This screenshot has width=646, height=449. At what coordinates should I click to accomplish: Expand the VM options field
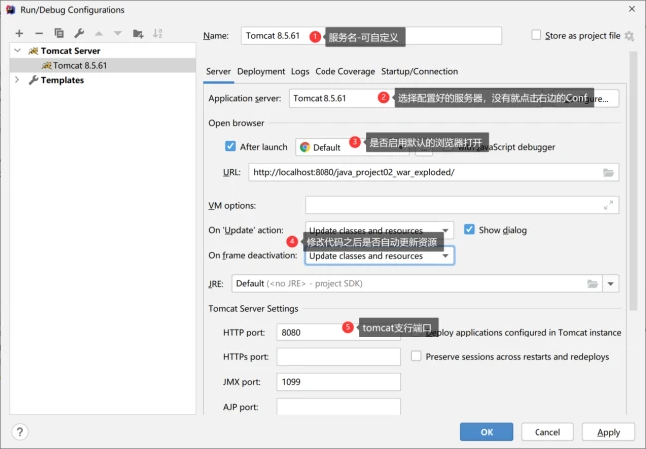[x=608, y=205]
